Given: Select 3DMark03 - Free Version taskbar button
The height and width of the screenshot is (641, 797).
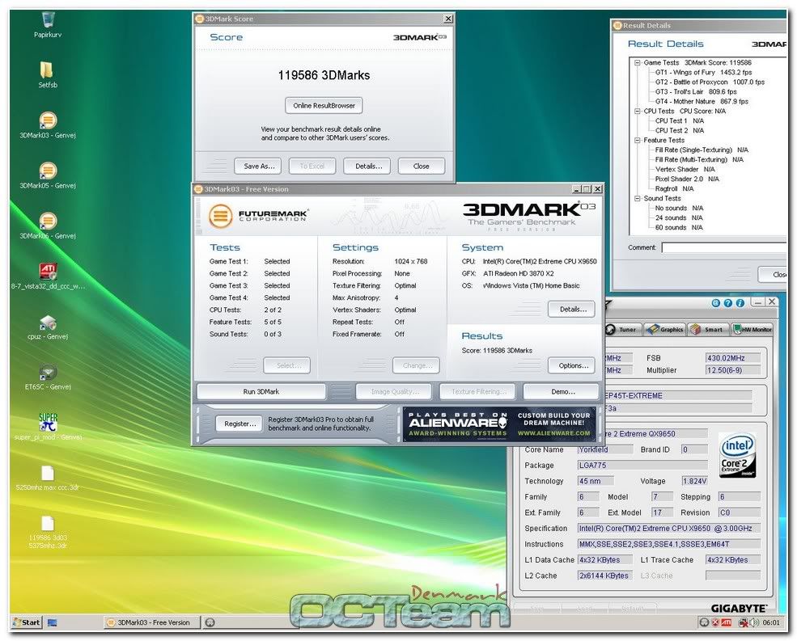Looking at the screenshot, I should click(151, 622).
